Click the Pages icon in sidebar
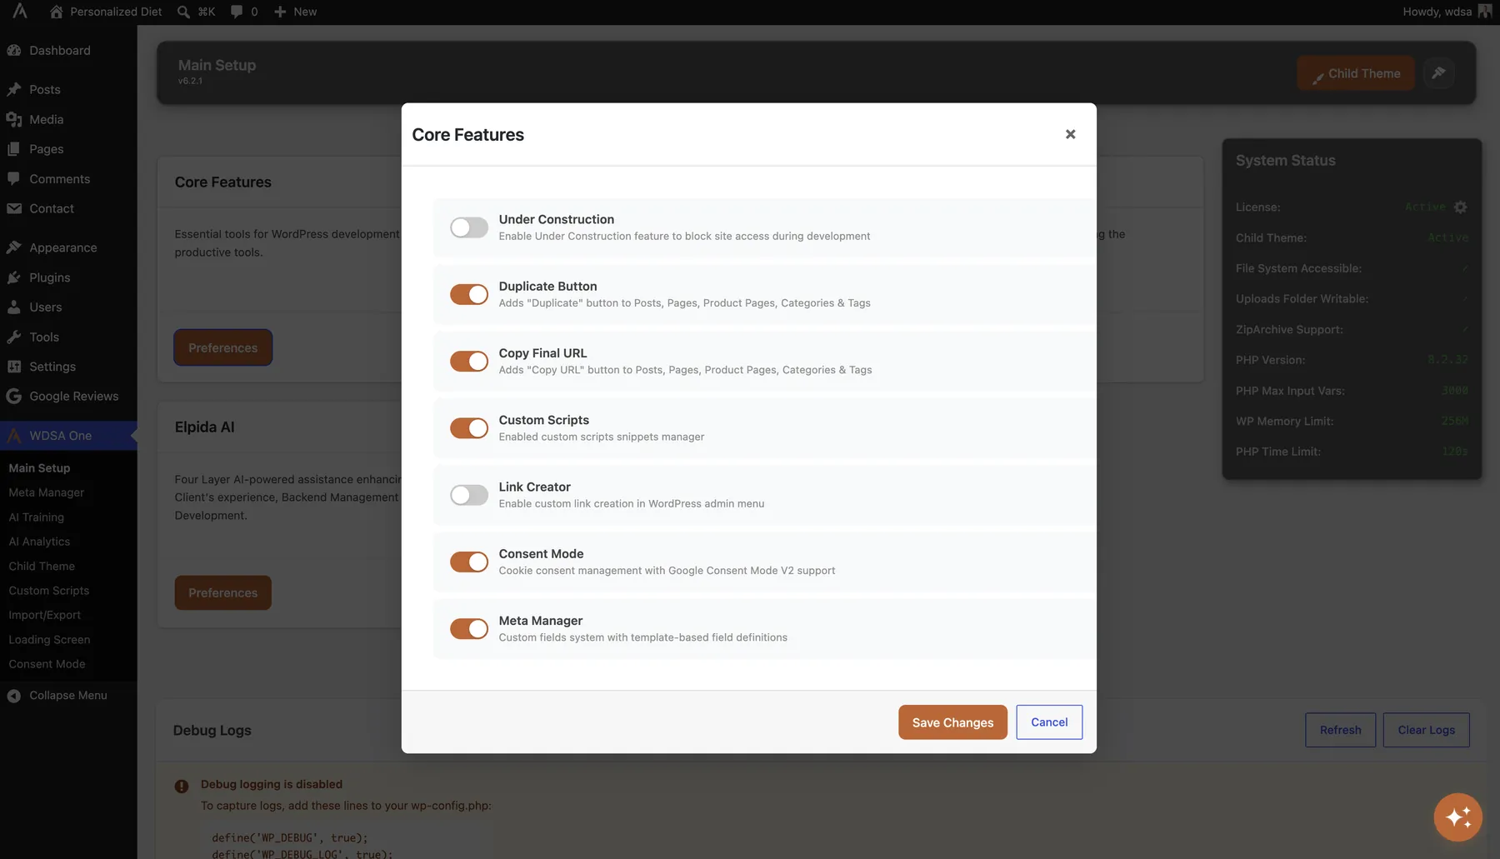 14,149
